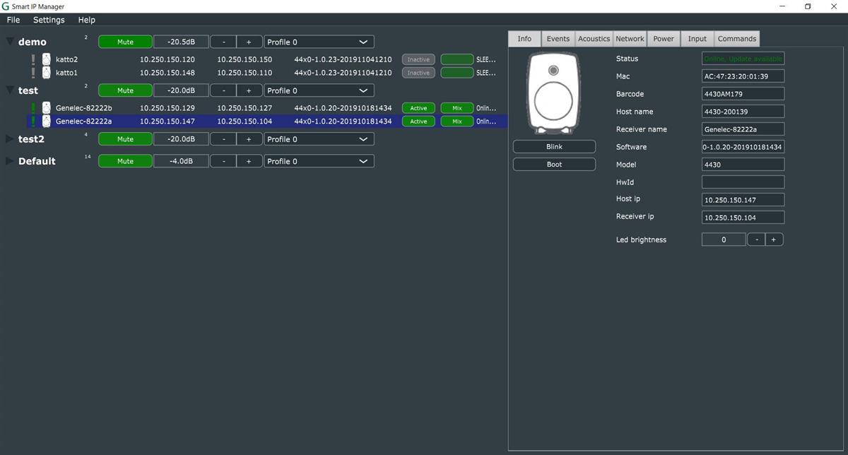Click the katto1 speaker icon
848x455 pixels.
pyautogui.click(x=46, y=73)
